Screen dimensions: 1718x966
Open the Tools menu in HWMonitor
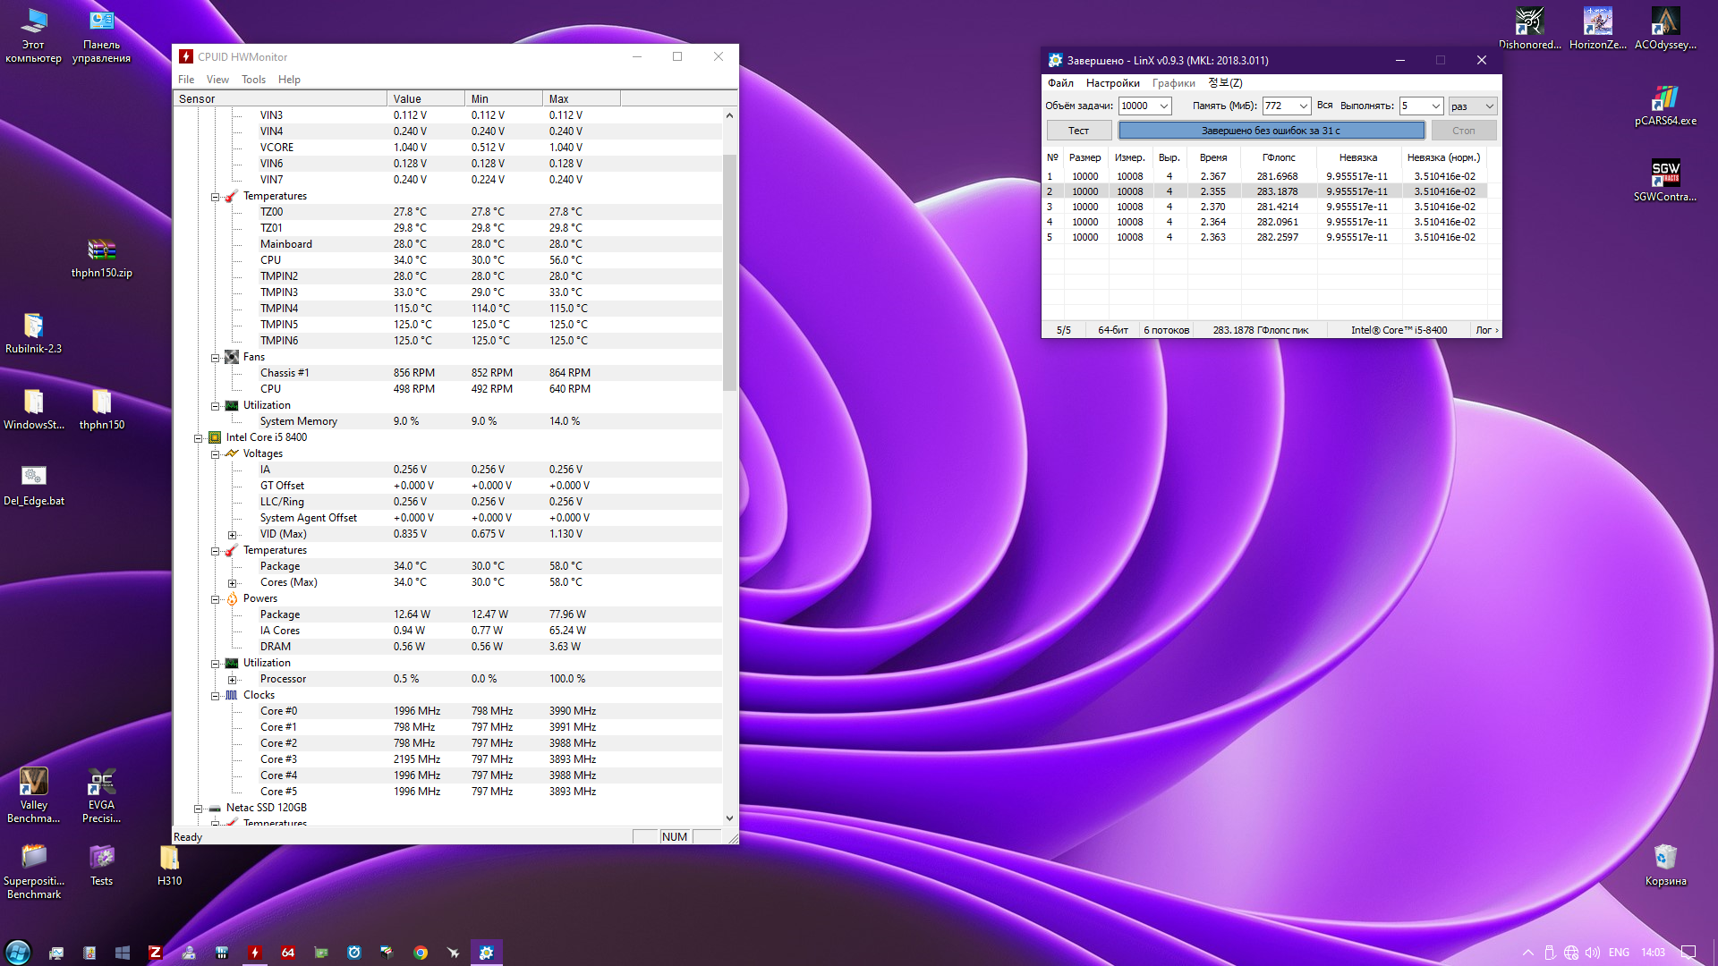[253, 80]
